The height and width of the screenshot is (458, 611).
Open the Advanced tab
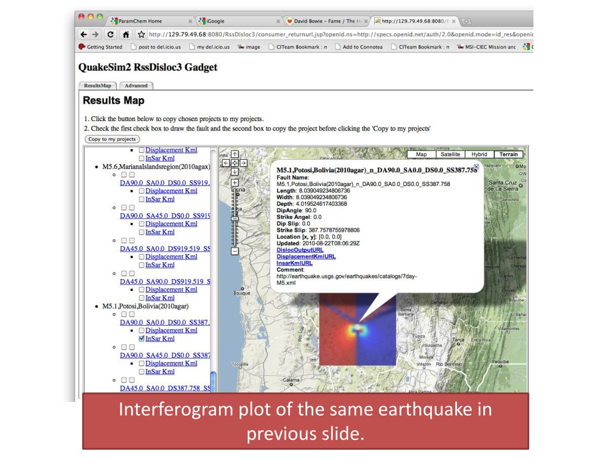[136, 86]
